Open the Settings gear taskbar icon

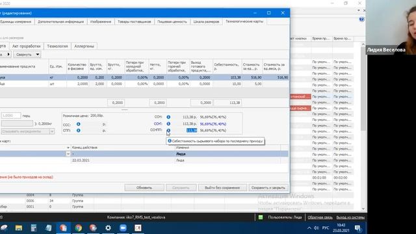pyautogui.click(x=108, y=228)
